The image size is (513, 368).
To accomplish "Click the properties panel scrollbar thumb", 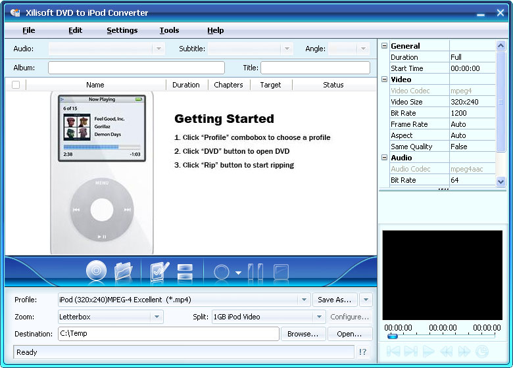I will [x=501, y=102].
